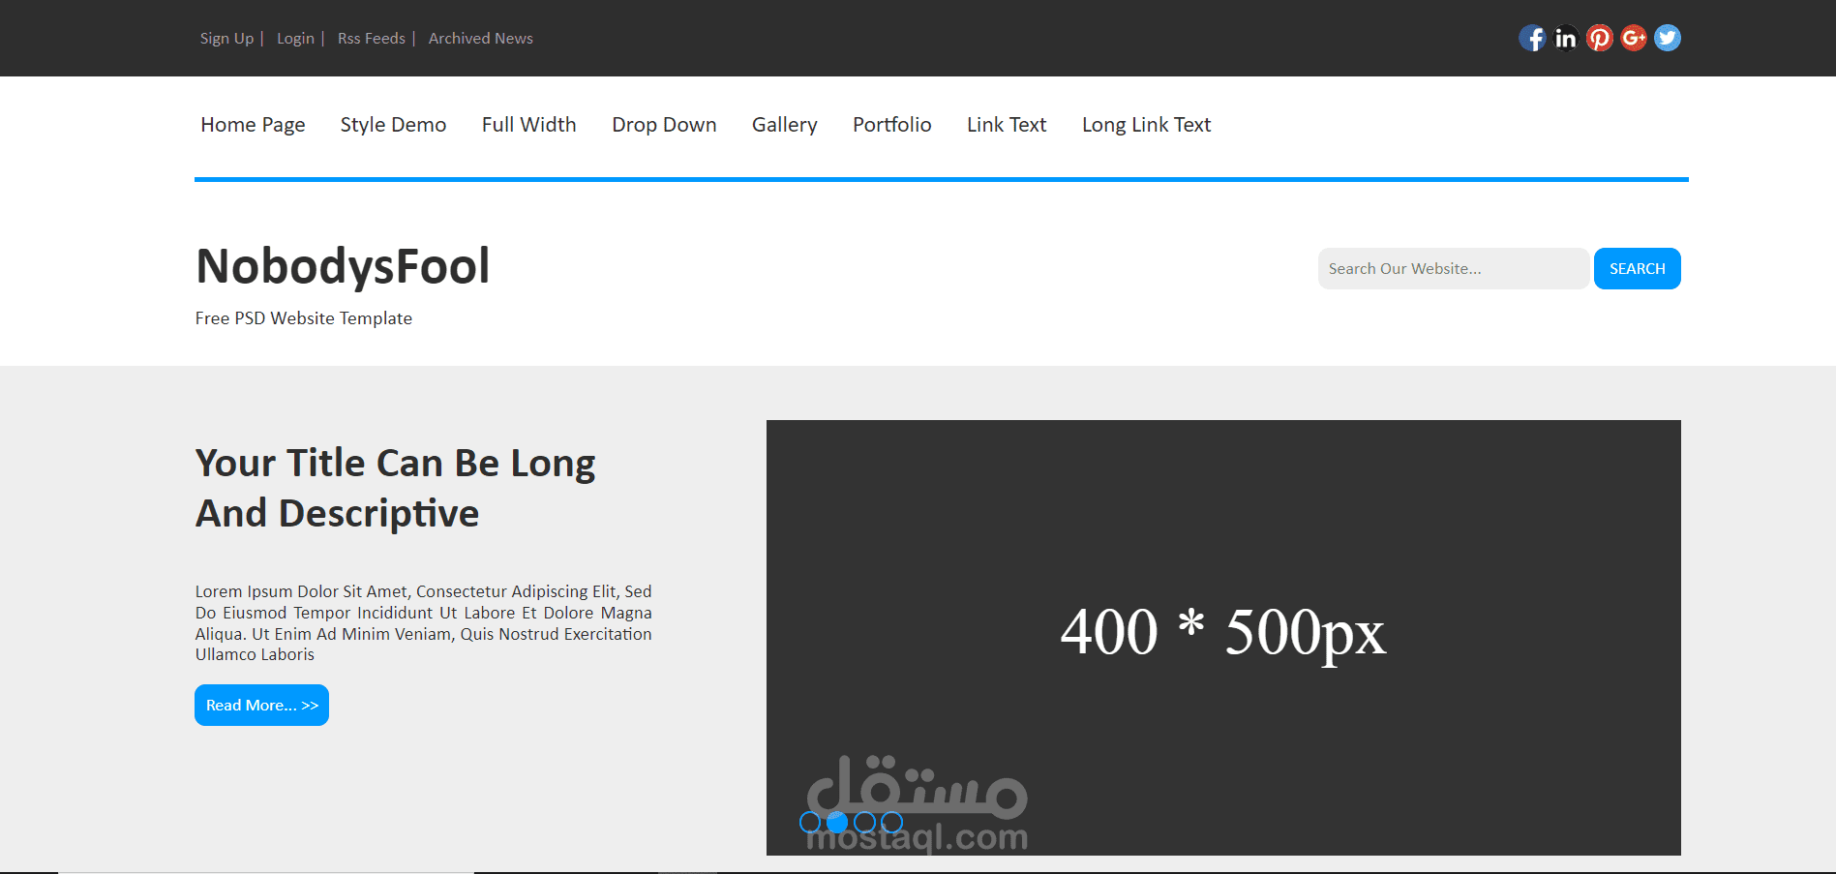This screenshot has height=874, width=1836.
Task: Open the Twitter social icon
Action: tap(1667, 38)
